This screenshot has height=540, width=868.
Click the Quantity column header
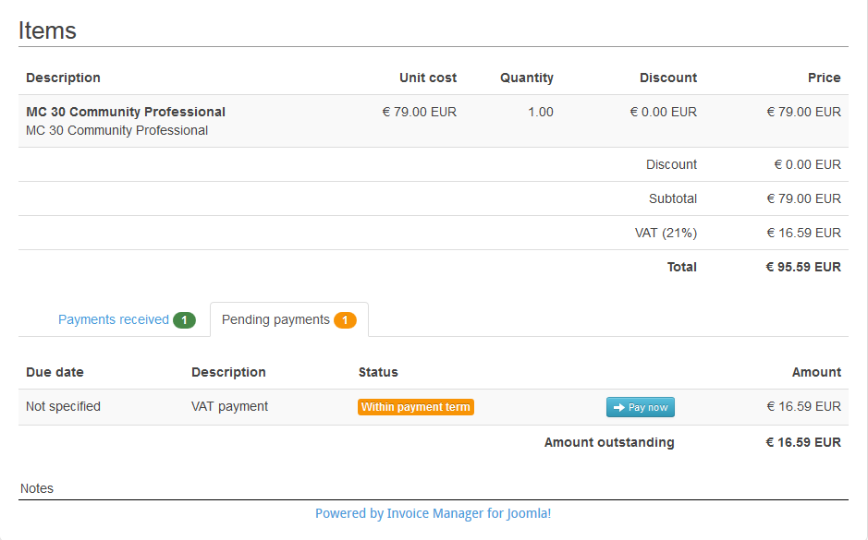tap(527, 78)
